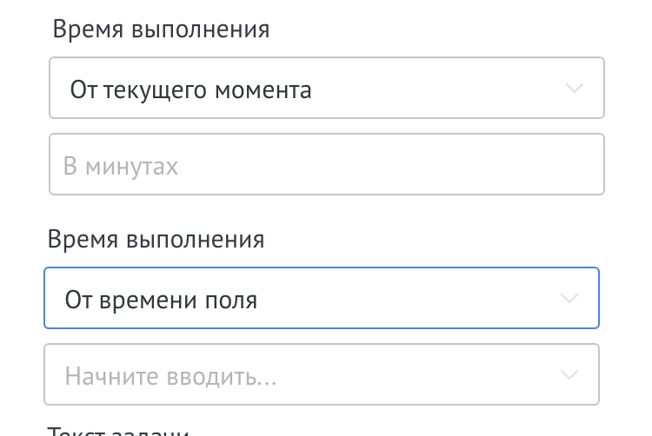Click the first select box under top "Время выполнения"
652x436 pixels.
[326, 89]
